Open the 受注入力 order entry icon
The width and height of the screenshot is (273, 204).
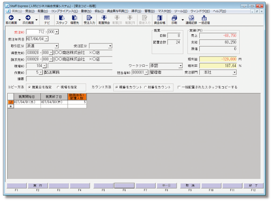coord(89,18)
